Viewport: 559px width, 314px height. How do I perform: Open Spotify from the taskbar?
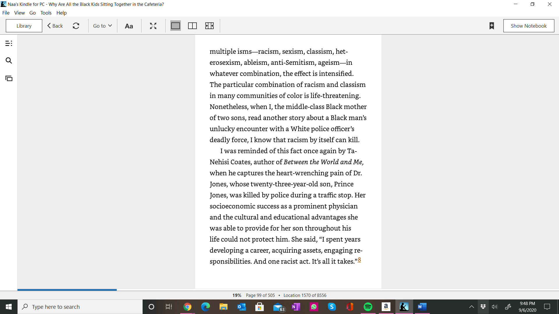(368, 307)
